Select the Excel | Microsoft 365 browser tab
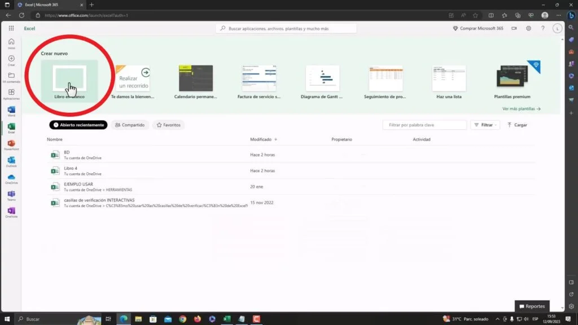 pos(50,5)
